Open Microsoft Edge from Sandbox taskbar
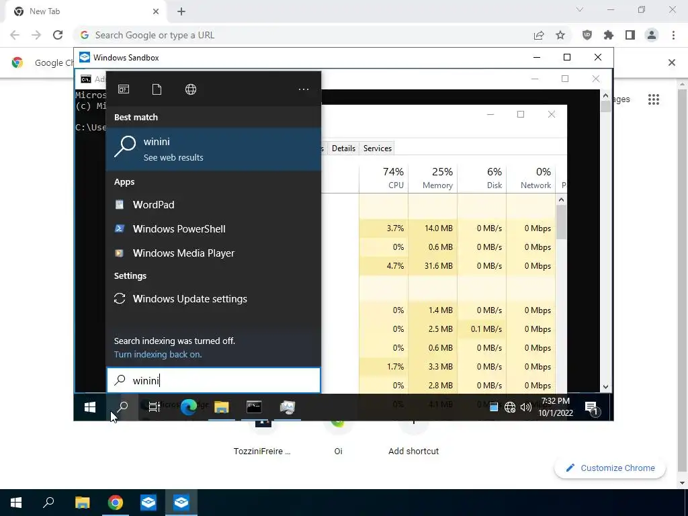Screen dimensions: 688x516 pos(189,408)
